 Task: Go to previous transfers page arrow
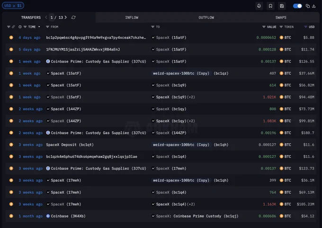pyautogui.click(x=46, y=18)
